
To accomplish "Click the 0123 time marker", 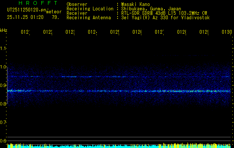I will click(x=70, y=32).
